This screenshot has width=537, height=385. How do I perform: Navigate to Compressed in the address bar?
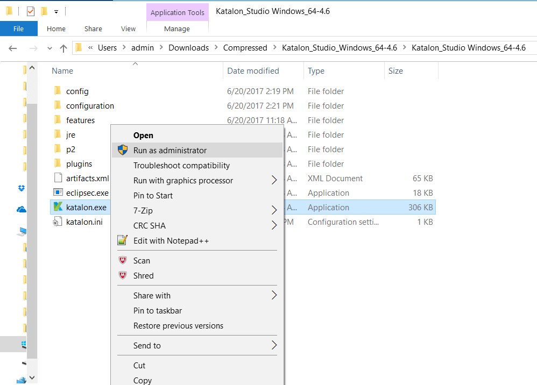pos(245,47)
